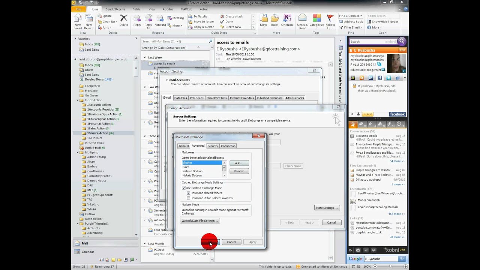Click the Delete X icon in ribbon
Viewport: 480px width, 270px height.
(x=124, y=21)
